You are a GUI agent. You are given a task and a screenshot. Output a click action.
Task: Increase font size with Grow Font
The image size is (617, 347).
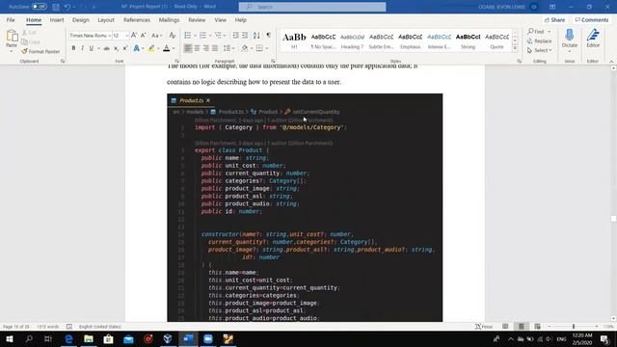click(x=134, y=36)
